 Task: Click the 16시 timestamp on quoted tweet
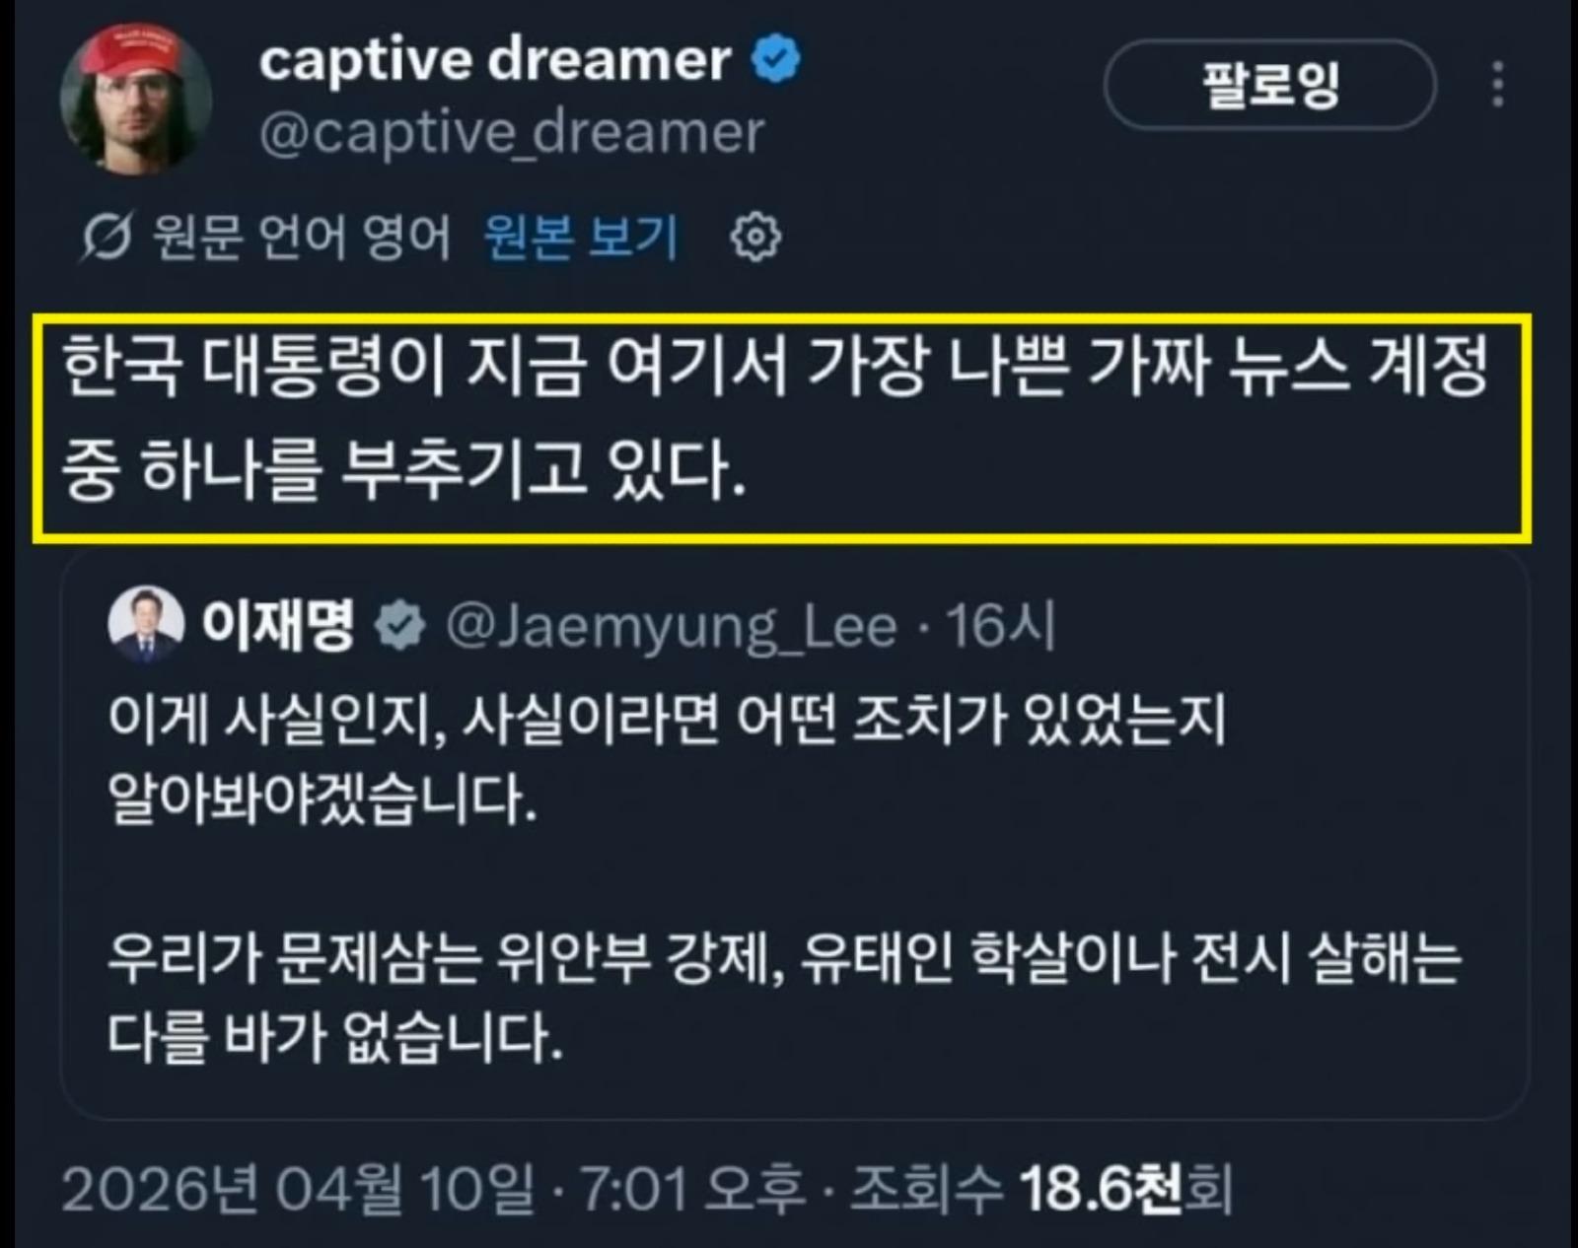click(1001, 625)
